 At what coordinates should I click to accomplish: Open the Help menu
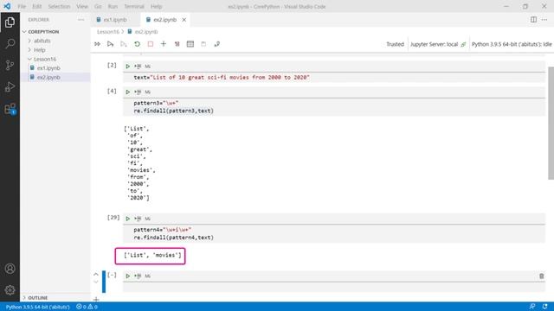click(x=156, y=6)
